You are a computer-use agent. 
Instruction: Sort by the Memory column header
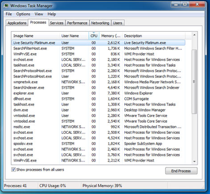pyautogui.click(x=111, y=36)
